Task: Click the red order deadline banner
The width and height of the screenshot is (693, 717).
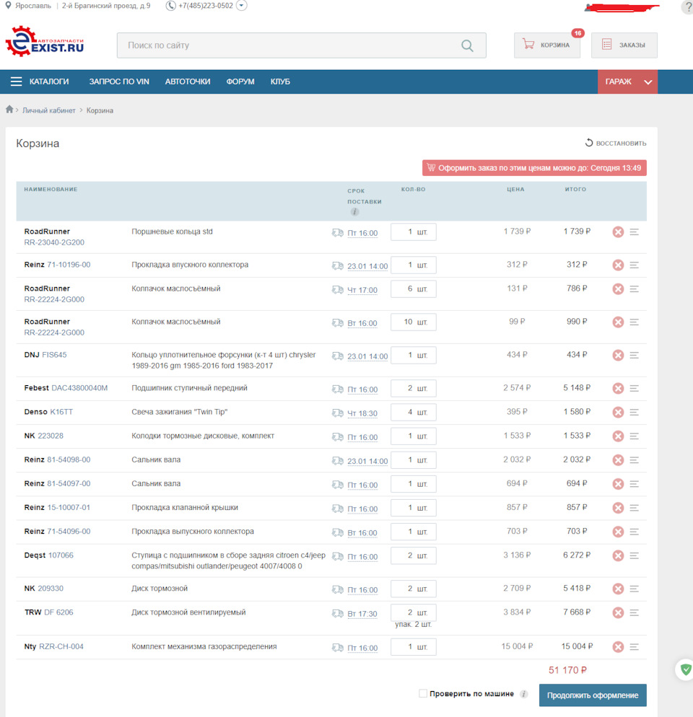Action: point(534,168)
